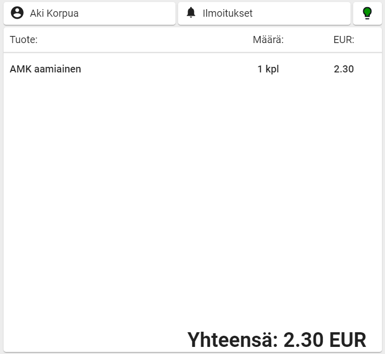
Task: Click the 1 kpl quantity value
Action: tap(268, 69)
